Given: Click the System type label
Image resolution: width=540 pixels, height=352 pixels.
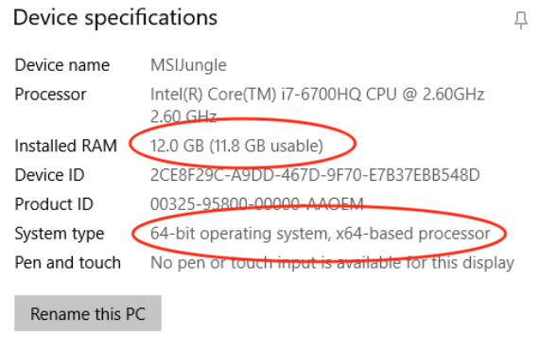Looking at the screenshot, I should click(x=60, y=235).
